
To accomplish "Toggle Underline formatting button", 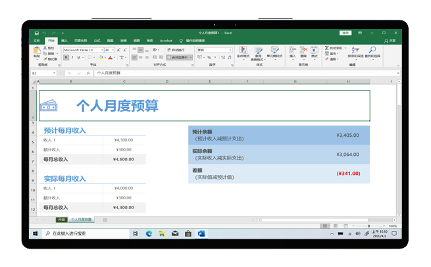I will point(78,58).
